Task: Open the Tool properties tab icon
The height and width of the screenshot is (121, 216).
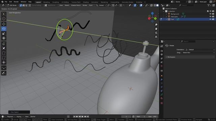Action: tap(162, 46)
